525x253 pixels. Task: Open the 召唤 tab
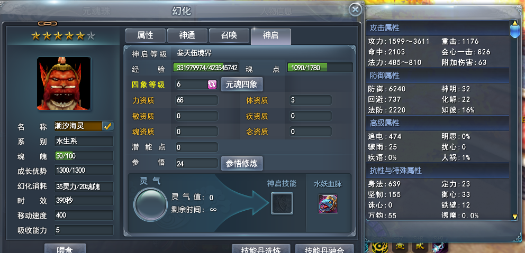coord(229,35)
